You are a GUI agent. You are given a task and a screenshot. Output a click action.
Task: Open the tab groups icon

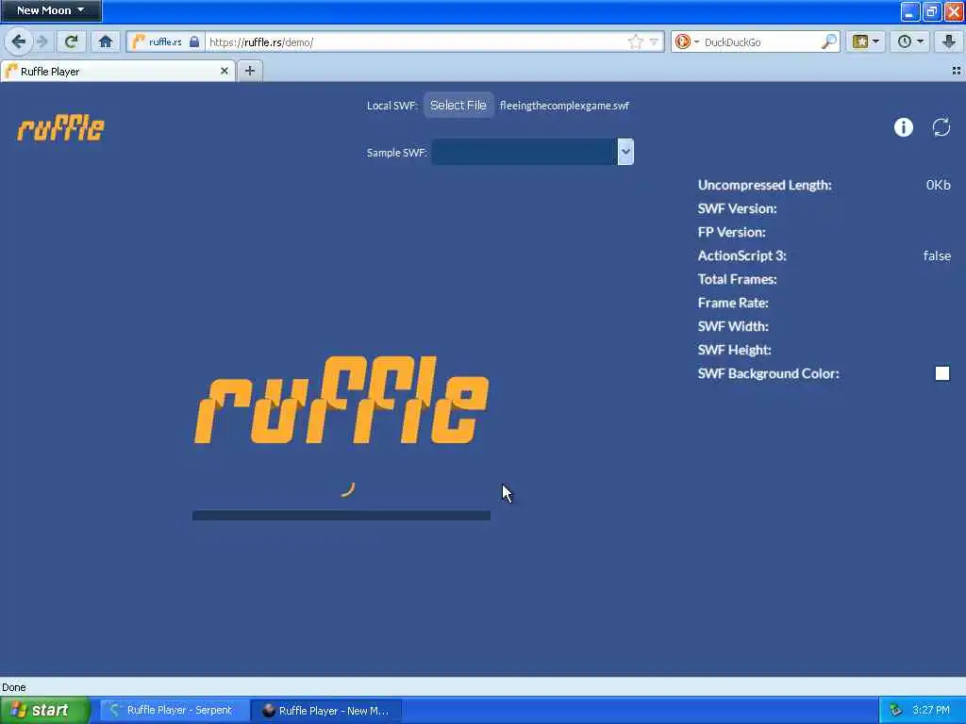(x=957, y=71)
